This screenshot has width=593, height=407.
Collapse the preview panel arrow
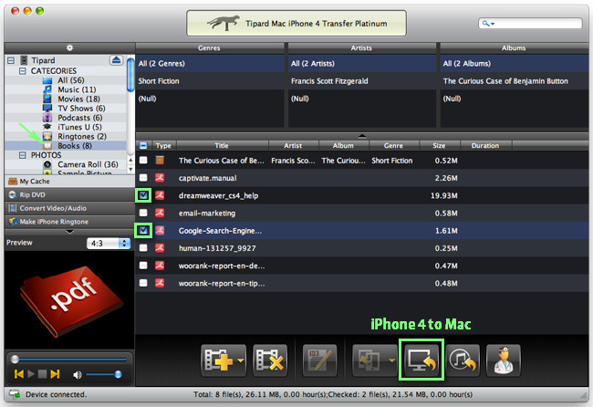pos(69,232)
